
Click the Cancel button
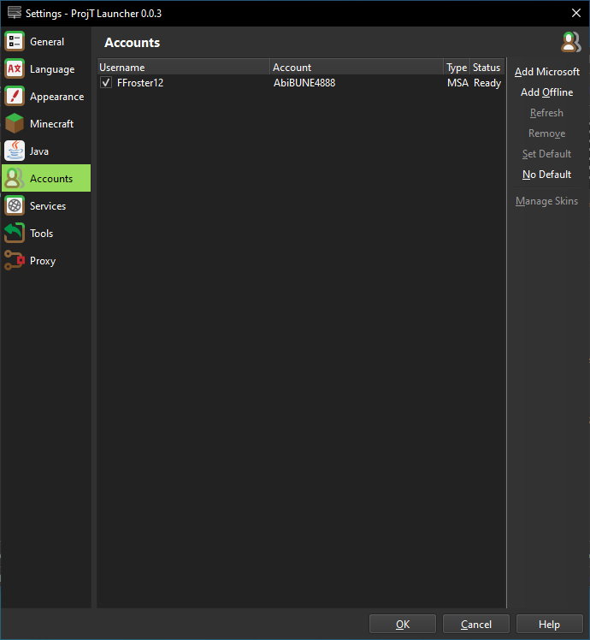click(476, 624)
